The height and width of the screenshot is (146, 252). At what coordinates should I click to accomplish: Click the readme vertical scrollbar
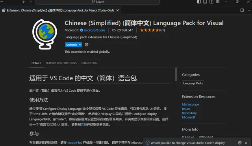[x=176, y=74]
